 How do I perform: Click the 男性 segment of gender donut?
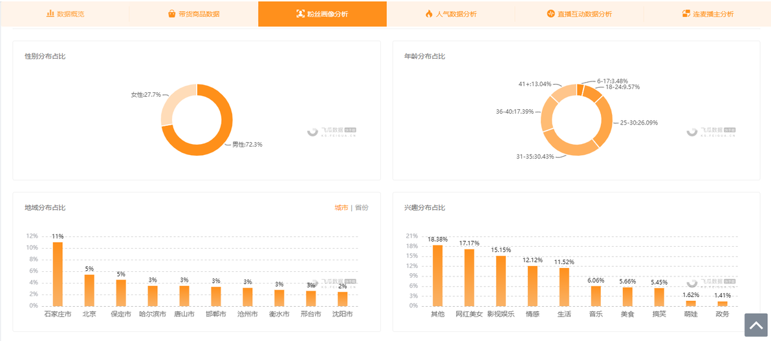pos(220,142)
